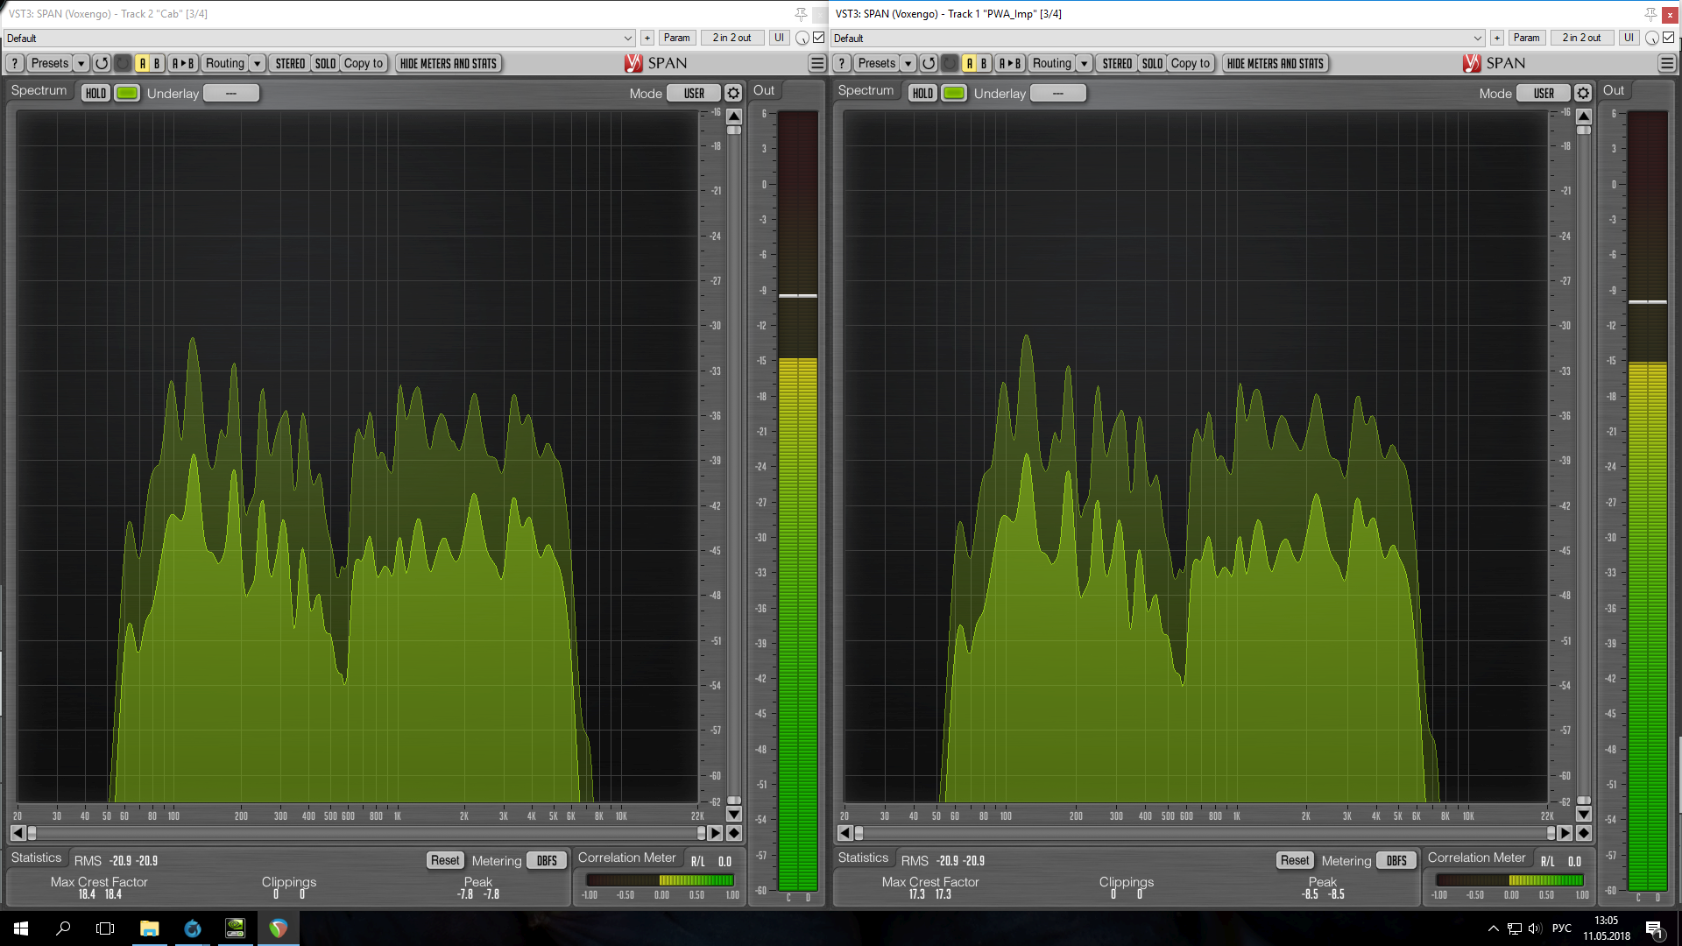Click the undo arrow icon in Cab SPAN
This screenshot has width=1682, height=946.
pos(102,63)
